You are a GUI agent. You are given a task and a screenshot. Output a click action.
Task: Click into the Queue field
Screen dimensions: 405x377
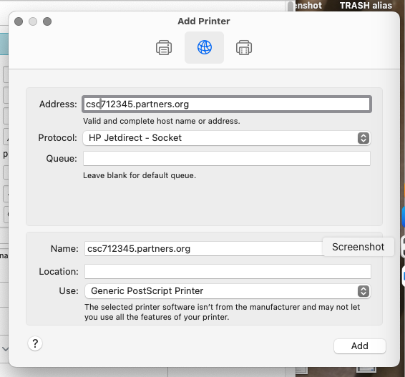pyautogui.click(x=227, y=159)
